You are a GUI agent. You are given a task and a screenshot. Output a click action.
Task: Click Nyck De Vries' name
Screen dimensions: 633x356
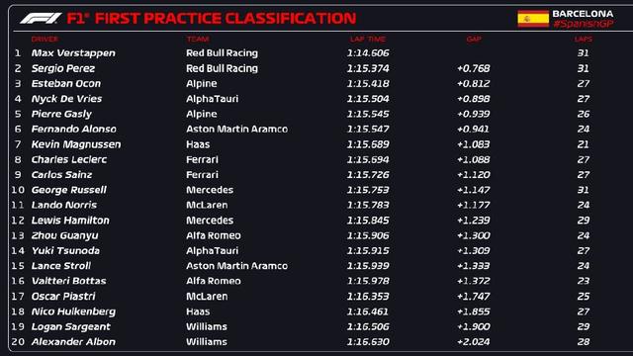66,99
